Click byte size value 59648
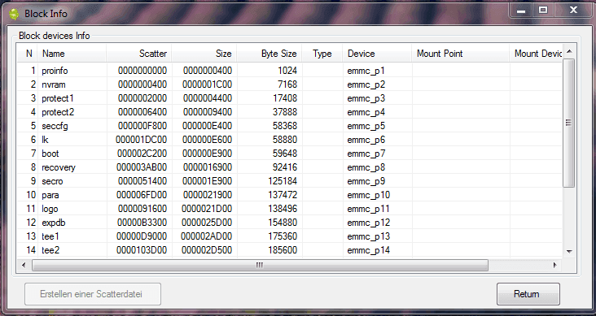Image resolution: width=596 pixels, height=316 pixels. 285,154
